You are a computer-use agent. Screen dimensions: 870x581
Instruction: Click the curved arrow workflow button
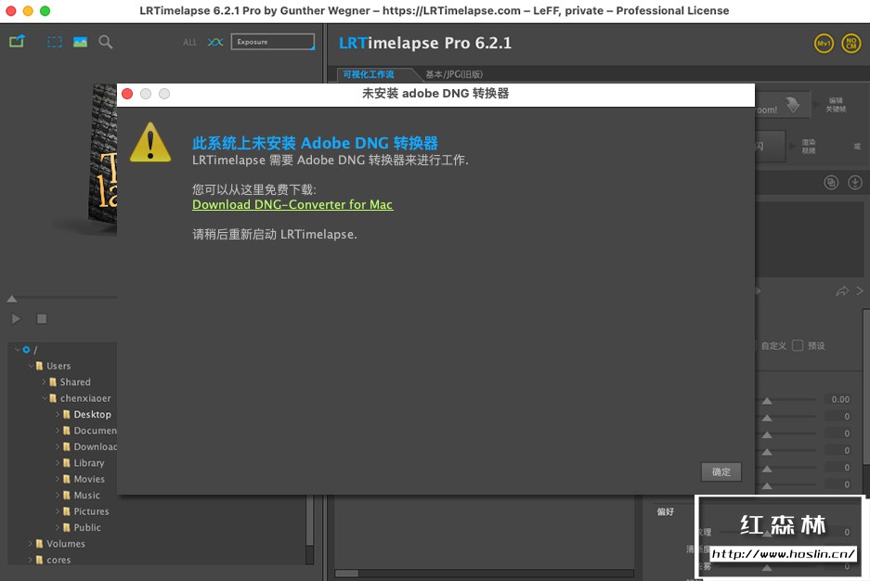(793, 104)
